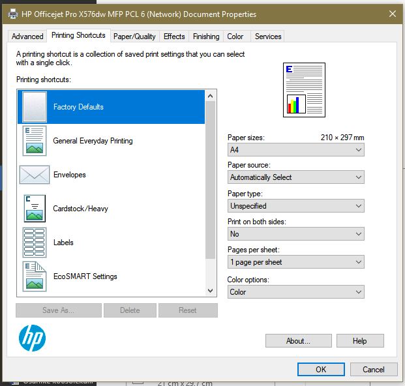The image size is (405, 386).
Task: Click the Reset button
Action: pyautogui.click(x=188, y=310)
